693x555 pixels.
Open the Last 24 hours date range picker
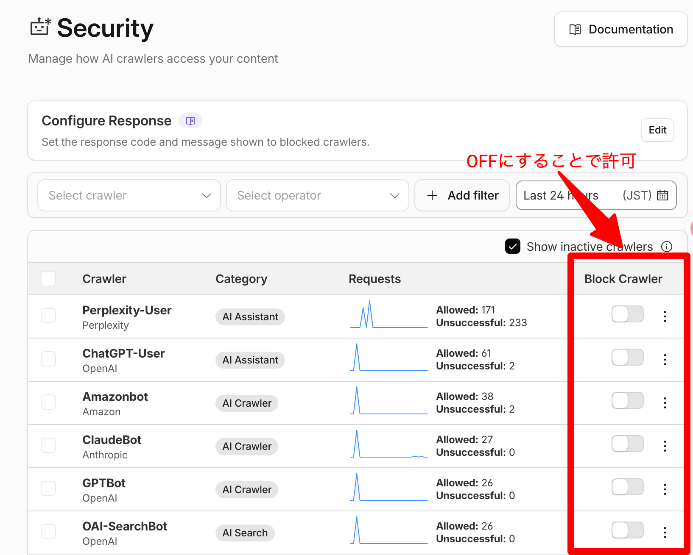point(596,195)
